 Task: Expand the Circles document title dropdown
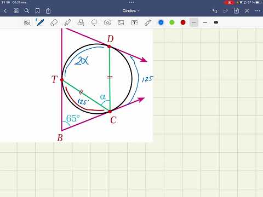click(x=131, y=11)
